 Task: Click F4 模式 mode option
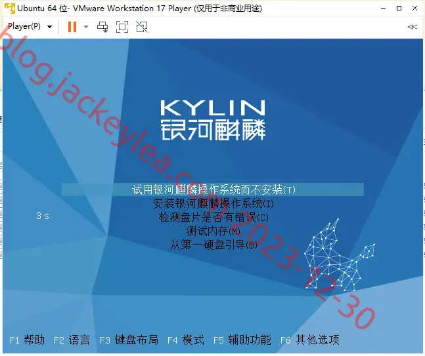tap(186, 340)
